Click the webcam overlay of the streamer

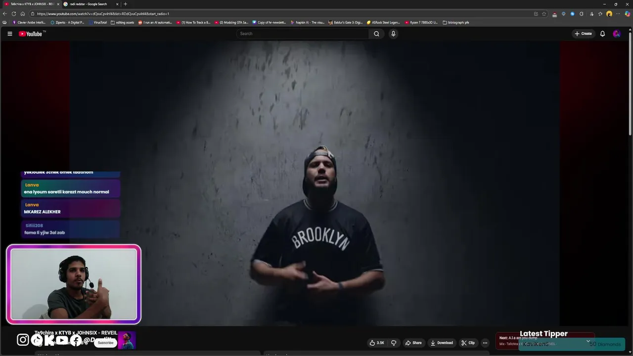coord(74,284)
